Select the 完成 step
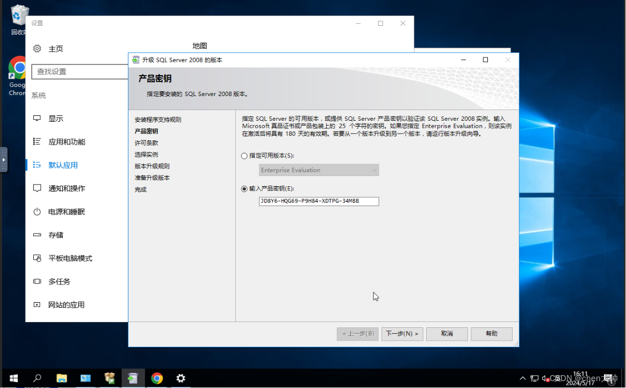The image size is (626, 388). 141,189
